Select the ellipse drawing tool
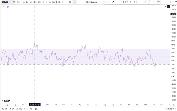Image resolution: width=177 pixels, height=111 pixels. 127,2
